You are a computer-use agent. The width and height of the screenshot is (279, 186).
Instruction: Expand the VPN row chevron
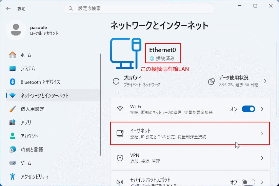coord(262,158)
